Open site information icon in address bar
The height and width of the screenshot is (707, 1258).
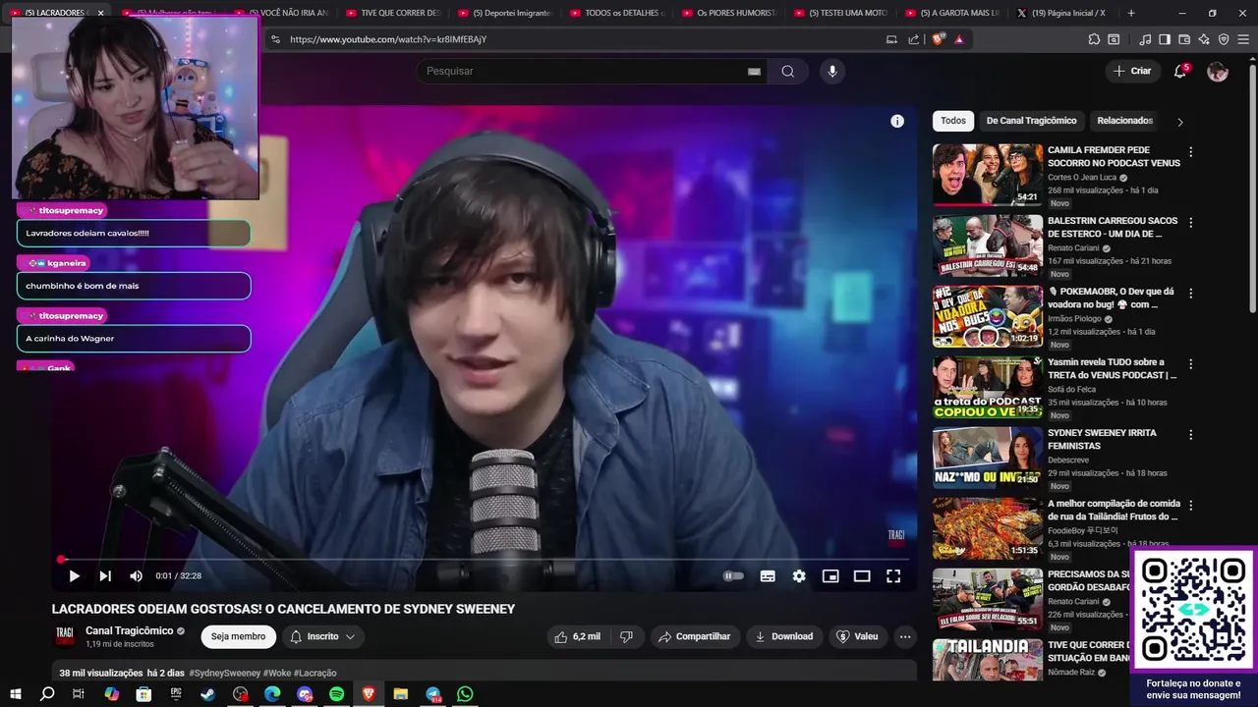(275, 39)
